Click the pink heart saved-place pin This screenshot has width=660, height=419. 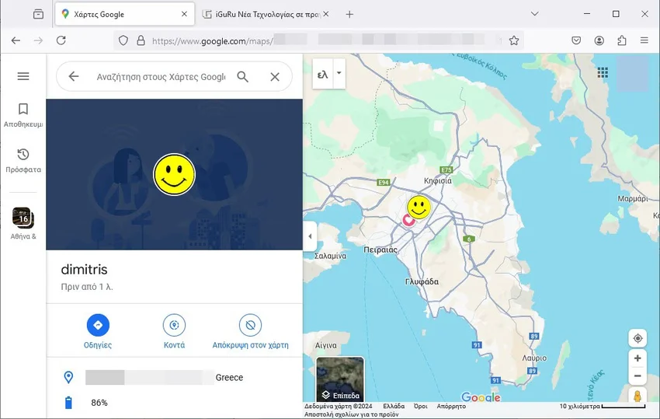(408, 220)
